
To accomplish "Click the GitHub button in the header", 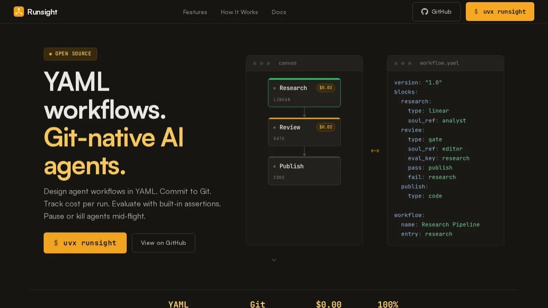I will (436, 12).
